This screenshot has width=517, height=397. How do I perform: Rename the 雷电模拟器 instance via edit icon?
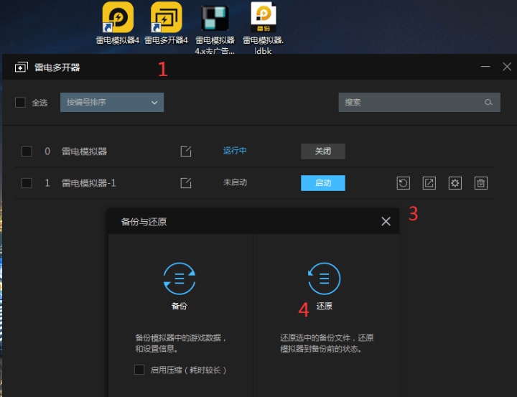(x=186, y=151)
